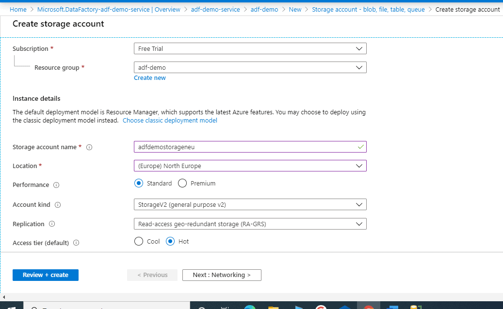
Task: Click the Access tier info icon
Action: coord(76,243)
